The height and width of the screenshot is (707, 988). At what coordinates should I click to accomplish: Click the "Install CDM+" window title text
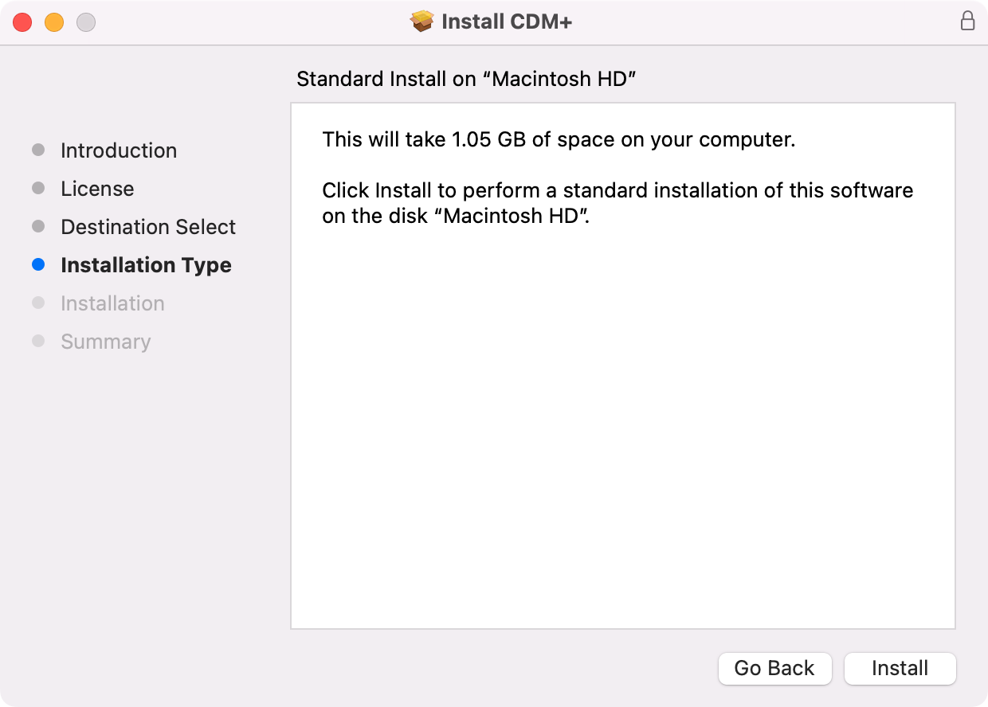(x=506, y=21)
